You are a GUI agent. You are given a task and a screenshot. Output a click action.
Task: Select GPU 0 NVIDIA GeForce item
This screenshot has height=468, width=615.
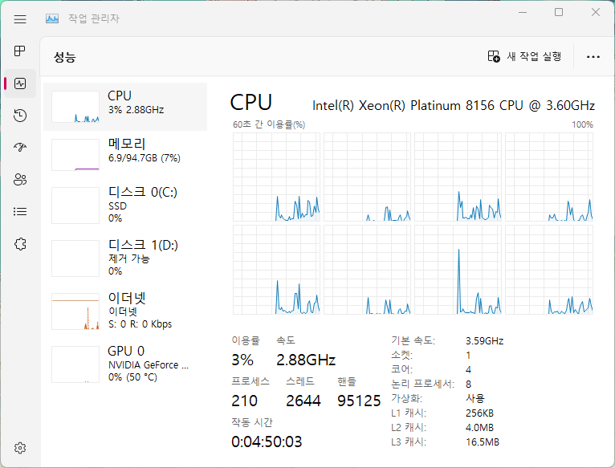125,364
